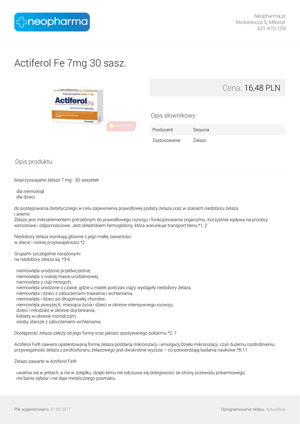Click the Sequoia producer value

pyautogui.click(x=201, y=130)
